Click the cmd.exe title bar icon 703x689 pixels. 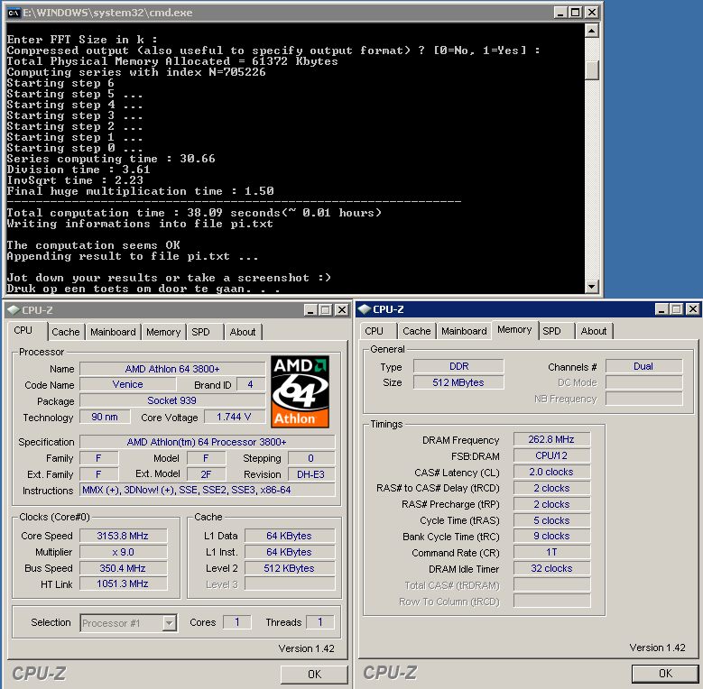tap(14, 13)
